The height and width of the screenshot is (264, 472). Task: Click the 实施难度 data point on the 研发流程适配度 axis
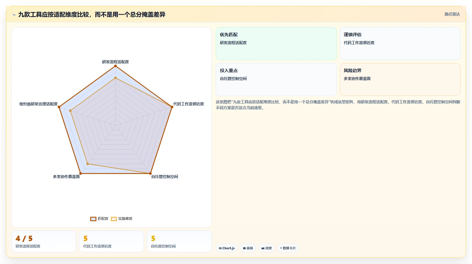pyautogui.click(x=116, y=78)
